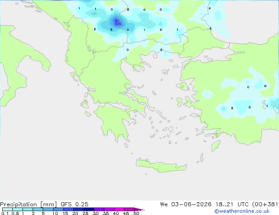Click the dark blue precipitation maximum
Viewport: 279px width, 215px height.
tap(117, 22)
